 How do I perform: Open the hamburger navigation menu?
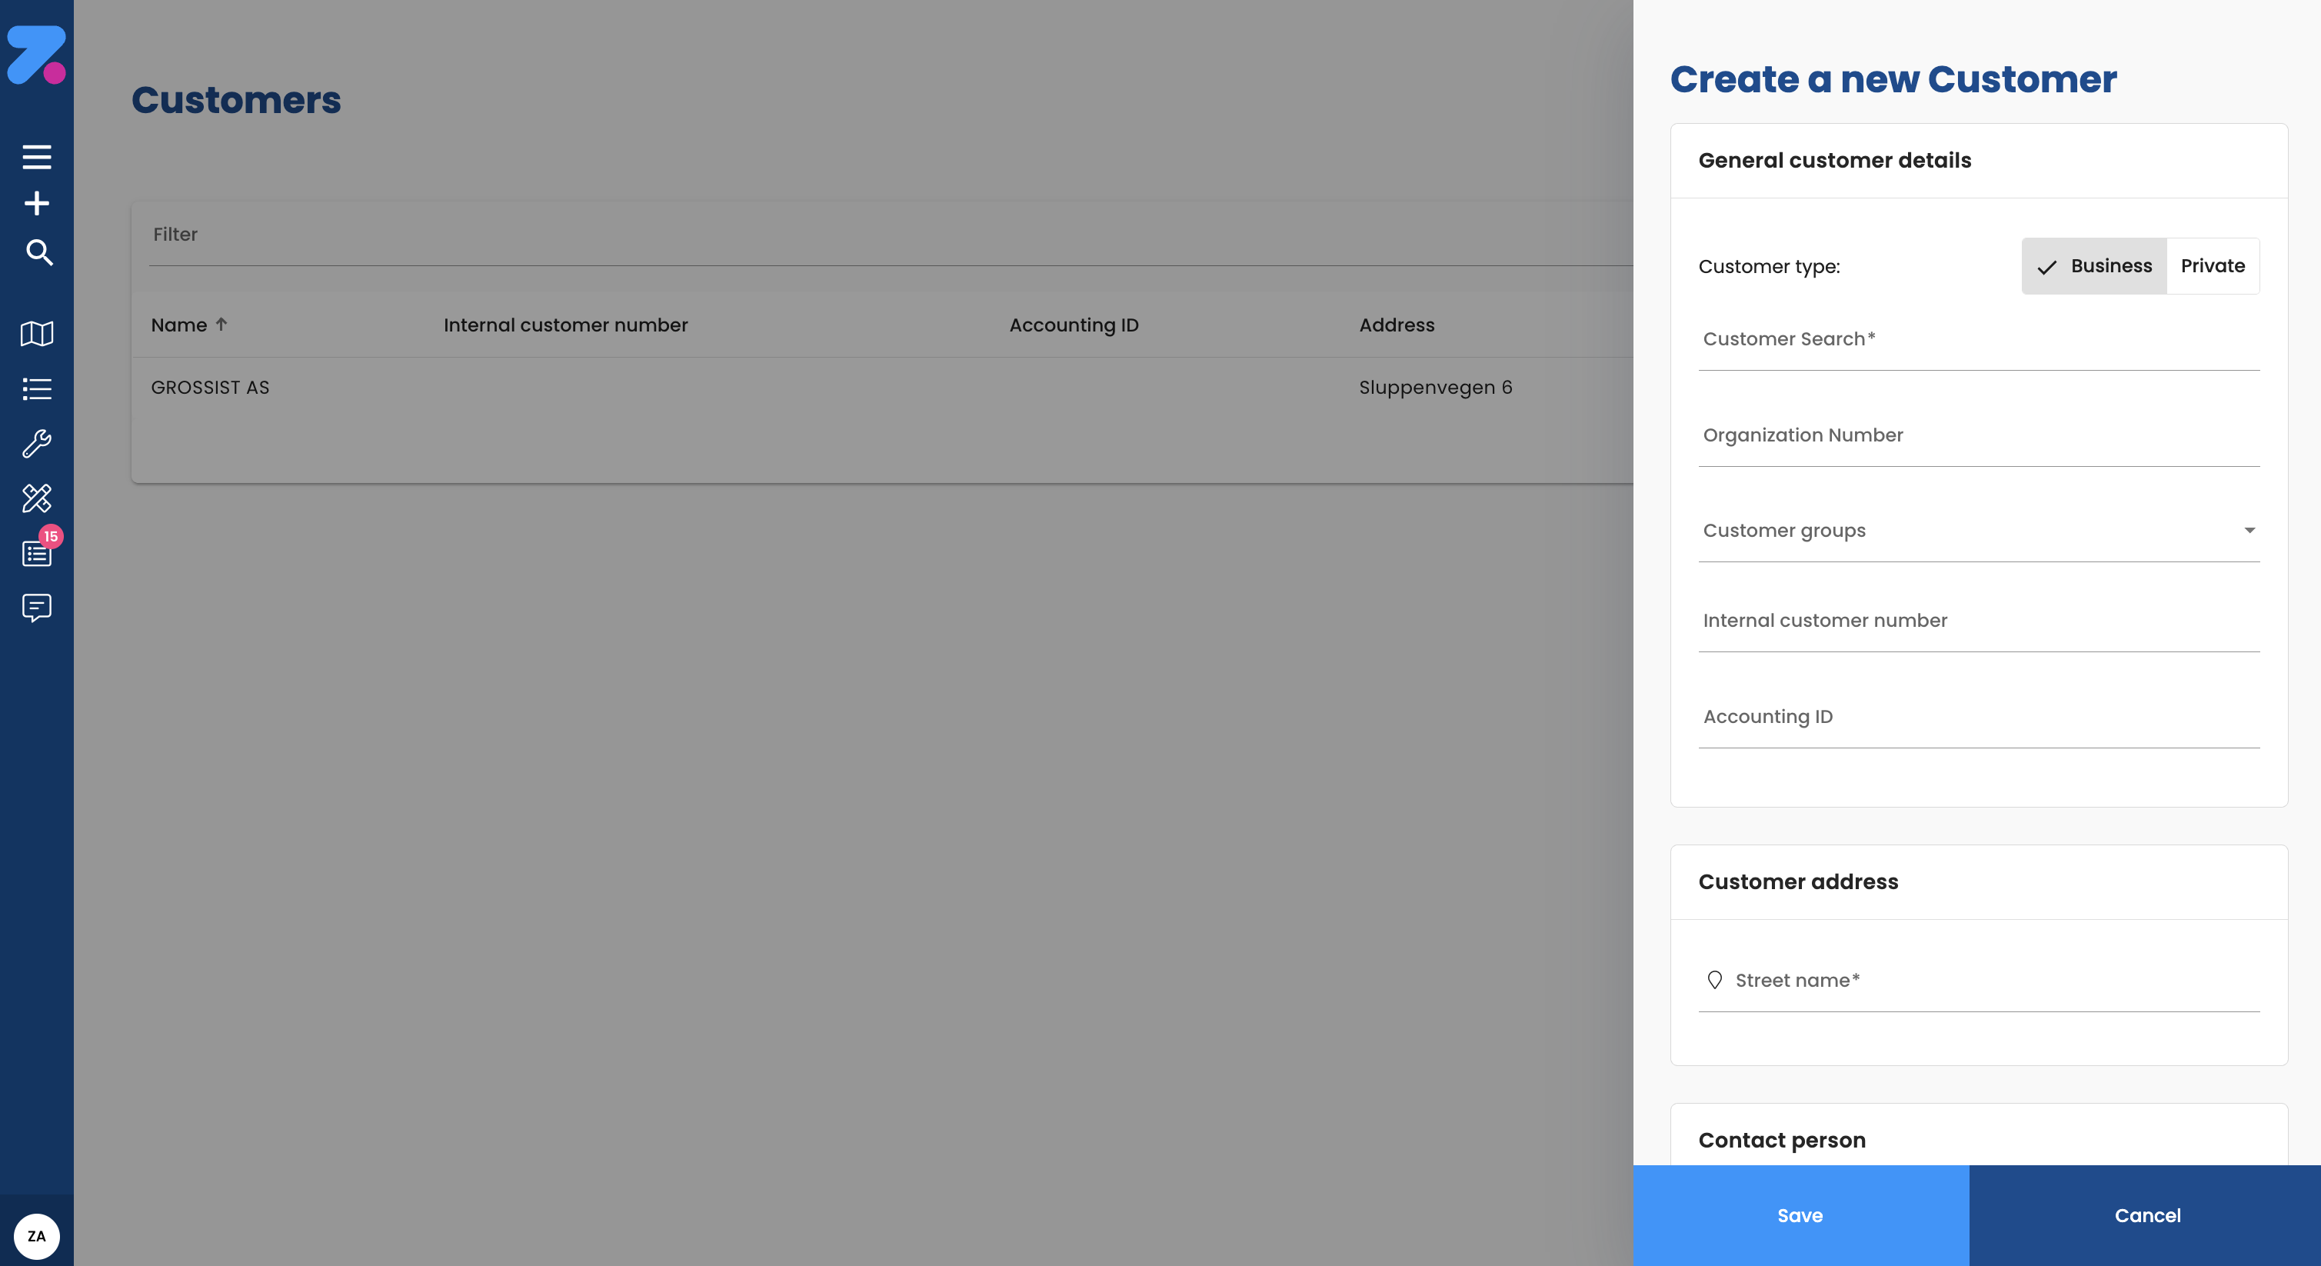[x=37, y=155]
